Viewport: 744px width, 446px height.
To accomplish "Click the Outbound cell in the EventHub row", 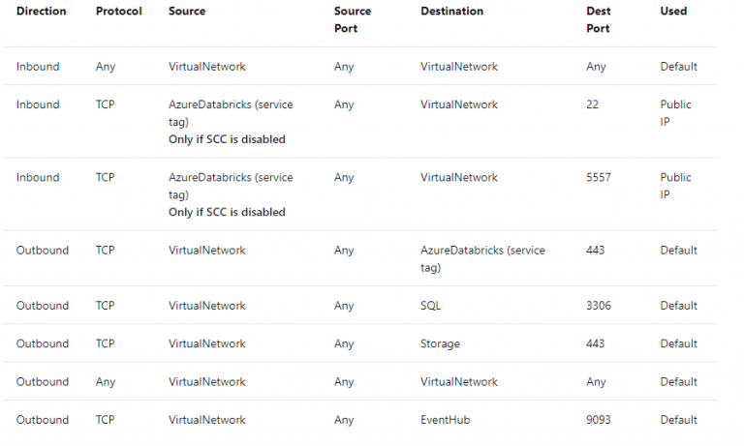I will (43, 420).
